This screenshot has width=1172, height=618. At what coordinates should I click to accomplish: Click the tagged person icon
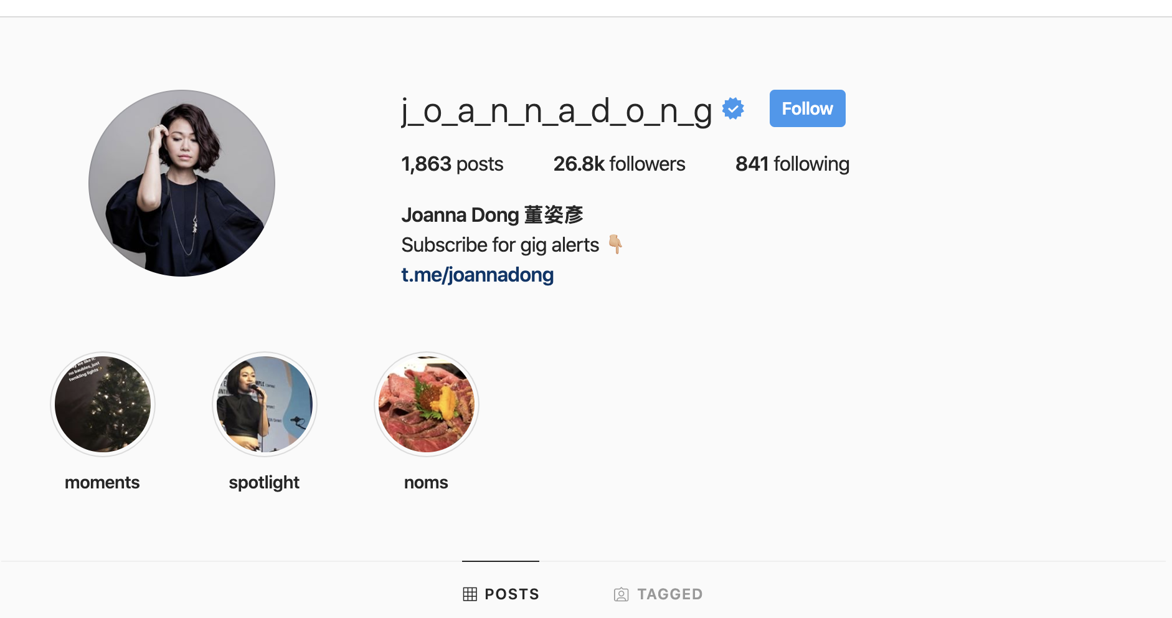pos(621,594)
